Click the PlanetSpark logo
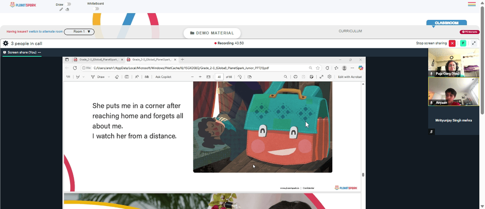The width and height of the screenshot is (485, 209). click(23, 5)
